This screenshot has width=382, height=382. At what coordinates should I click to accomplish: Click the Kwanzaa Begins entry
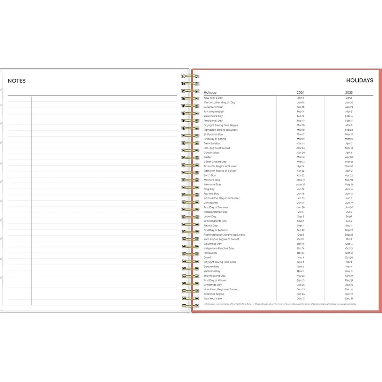[214, 294]
